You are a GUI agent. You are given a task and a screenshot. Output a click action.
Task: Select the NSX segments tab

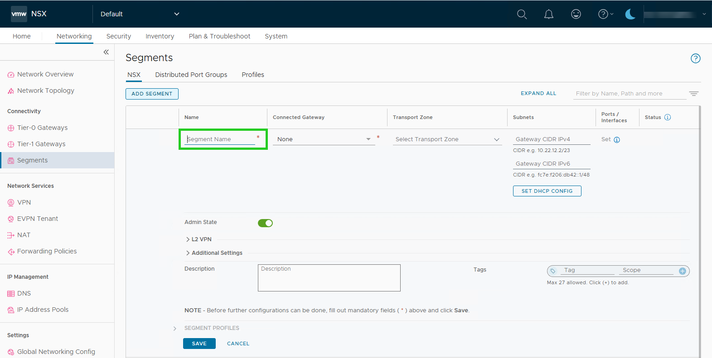tap(134, 75)
